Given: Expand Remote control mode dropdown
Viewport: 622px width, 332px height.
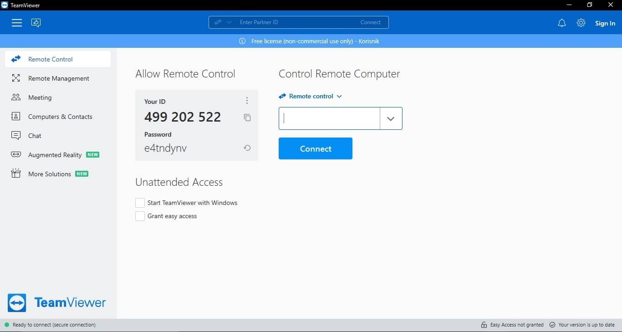Looking at the screenshot, I should coord(310,96).
